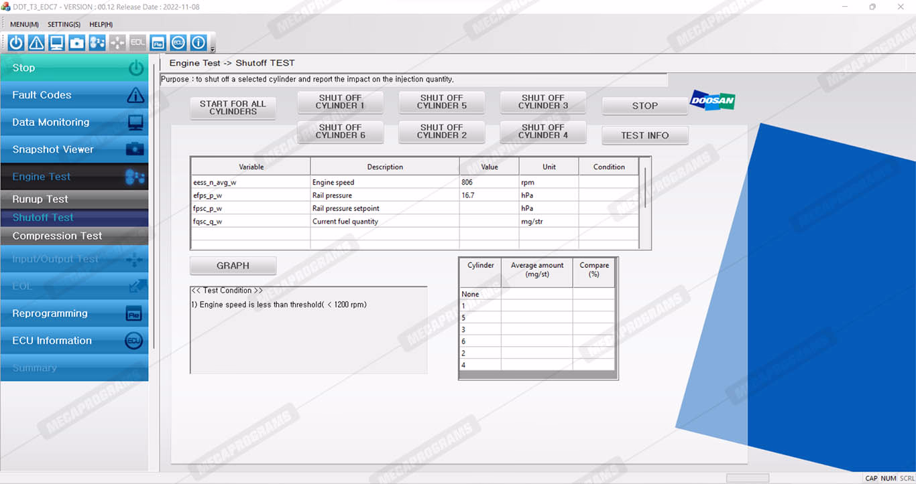The height and width of the screenshot is (484, 916).
Task: Open the MENU(M) menu
Action: pos(24,25)
